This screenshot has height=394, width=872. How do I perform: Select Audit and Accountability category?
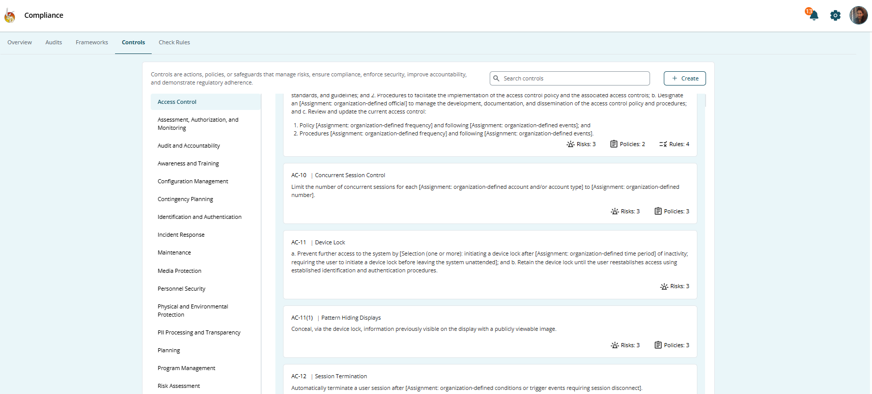coord(189,146)
